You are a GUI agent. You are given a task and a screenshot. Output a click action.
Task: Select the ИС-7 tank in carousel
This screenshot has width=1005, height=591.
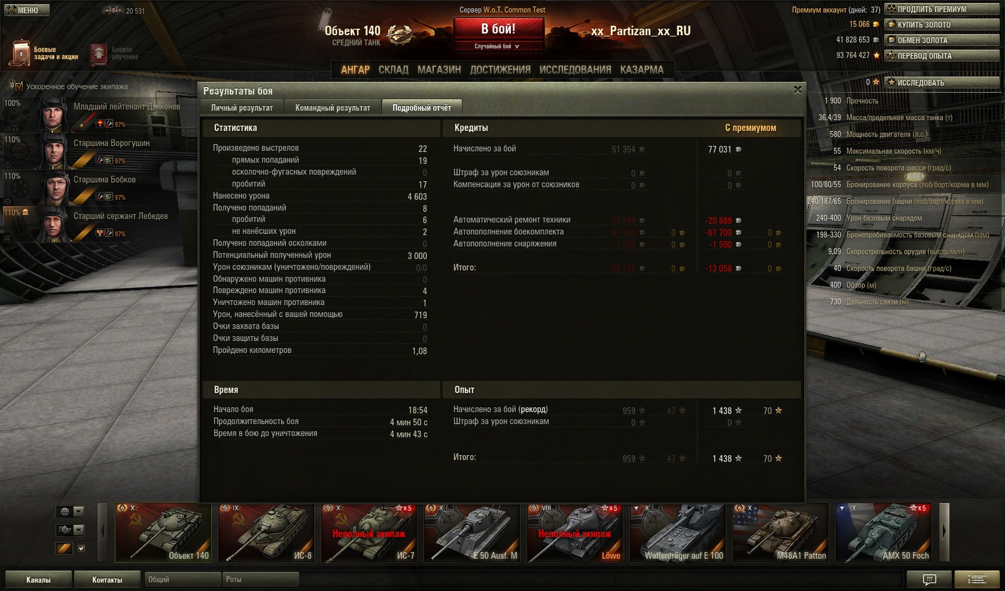click(369, 533)
